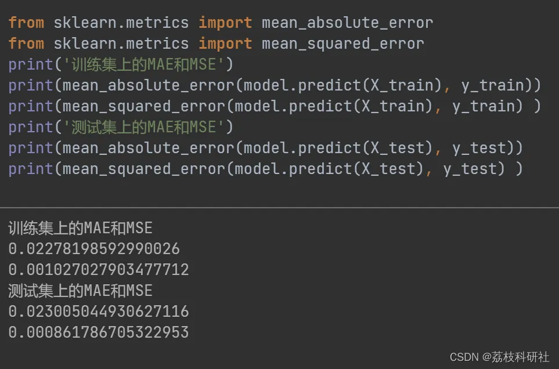This screenshot has width=559, height=369.
Task: Click y_train in the mean_squared_error call
Action: coord(488,106)
